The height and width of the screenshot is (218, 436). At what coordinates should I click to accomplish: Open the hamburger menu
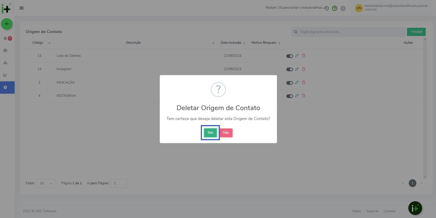click(22, 8)
